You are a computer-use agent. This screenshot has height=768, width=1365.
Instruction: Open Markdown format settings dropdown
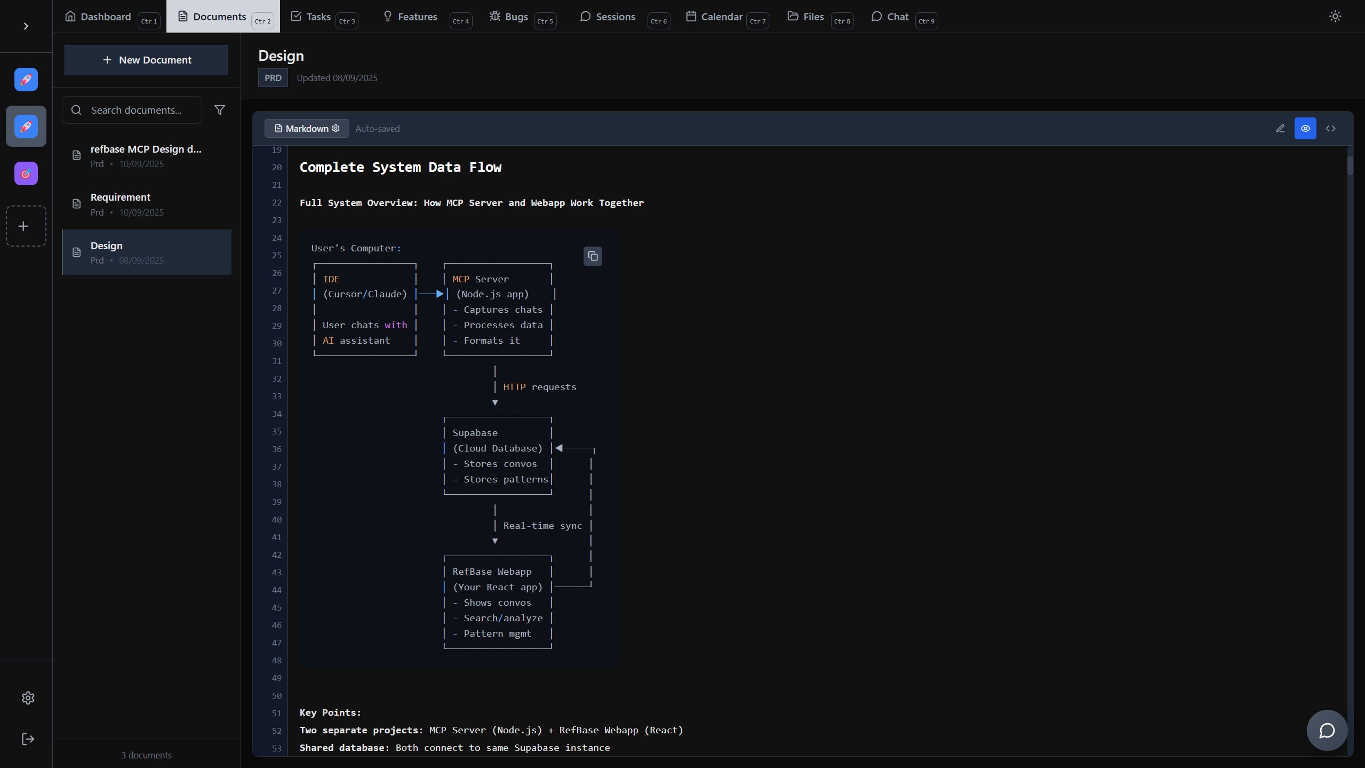click(x=307, y=129)
